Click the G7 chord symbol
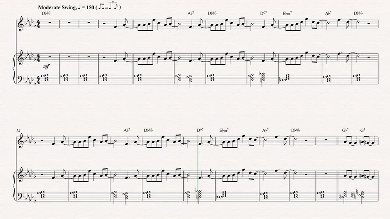The height and width of the screenshot is (219, 390). pos(363,130)
